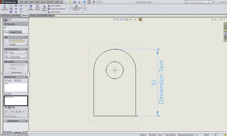Toggle the Dual Dimension checkbox
Screen dimensions: 227x136
(5, 121)
